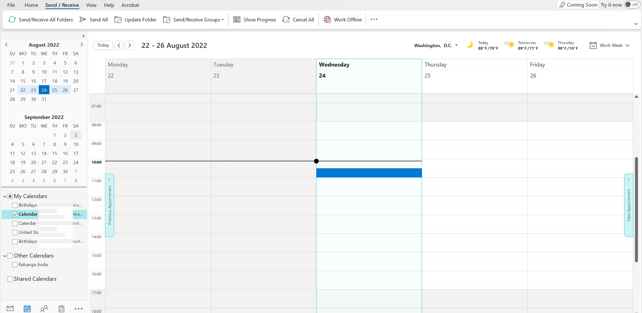642x313 pixels.
Task: Drag the current time indicator at 10:00
Action: click(x=316, y=161)
